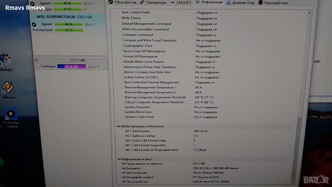This screenshot has height=187, width=332.
Task: Click the "PCI-Express x4 (3.0)" interface value
Action: (206, 177)
